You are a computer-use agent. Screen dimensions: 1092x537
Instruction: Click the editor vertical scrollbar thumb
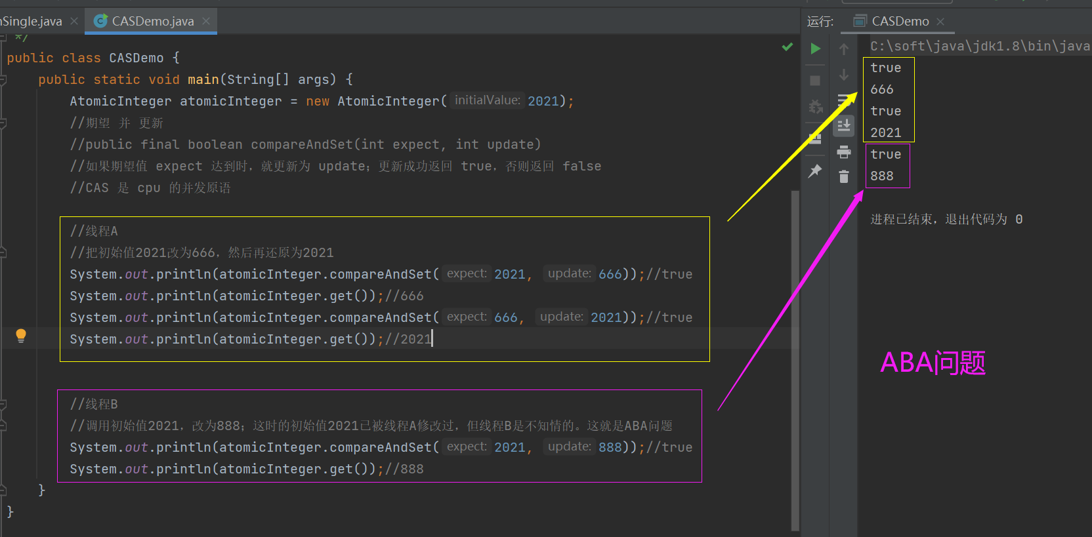[795, 359]
